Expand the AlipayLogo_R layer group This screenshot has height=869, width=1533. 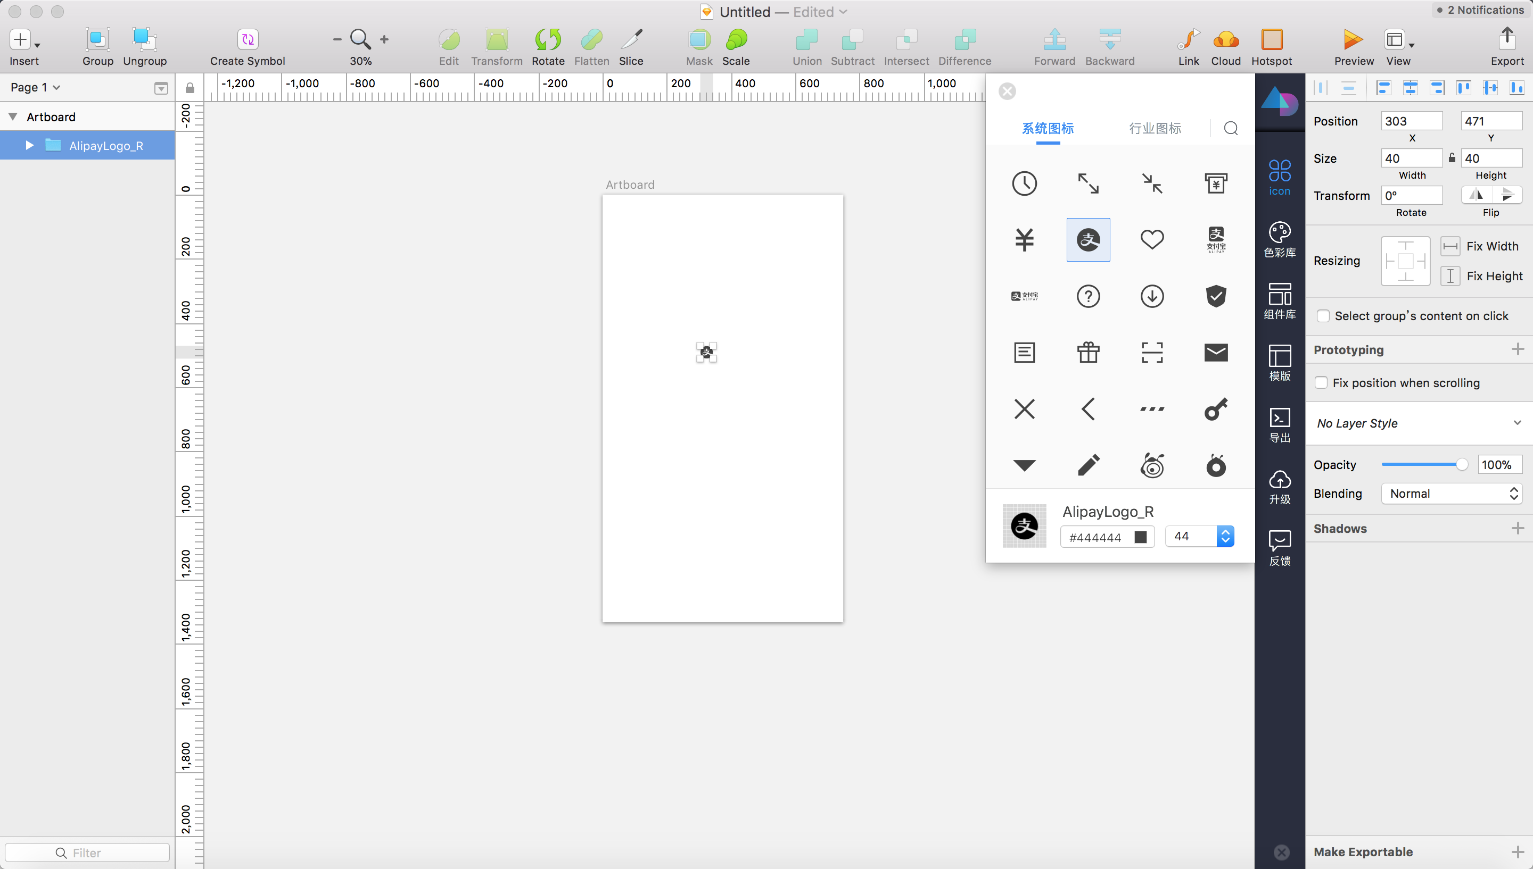(29, 146)
